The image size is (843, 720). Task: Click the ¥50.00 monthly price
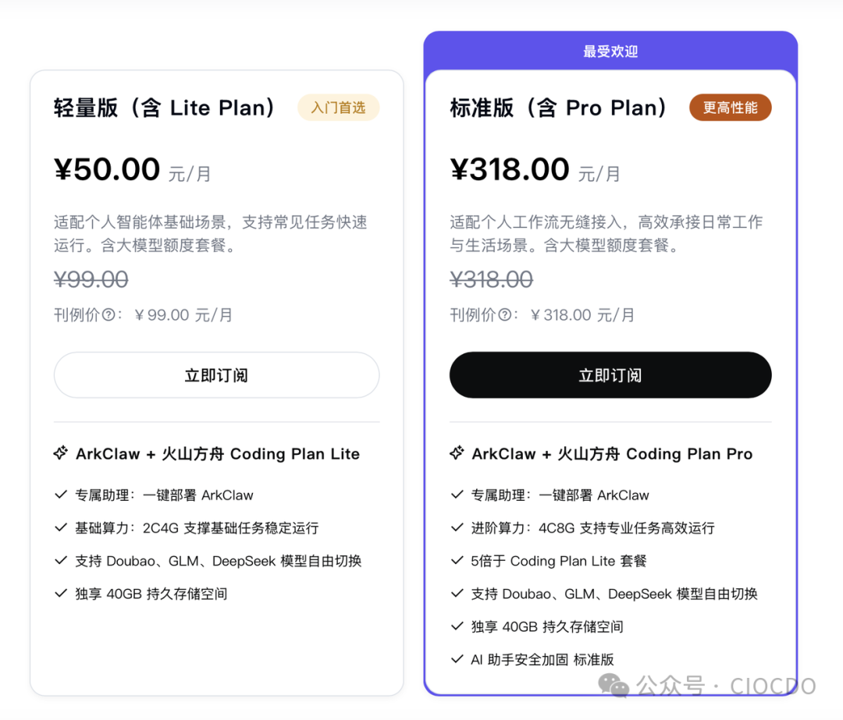pyautogui.click(x=107, y=169)
